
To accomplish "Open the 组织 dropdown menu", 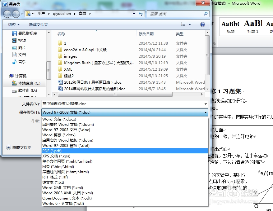I will tap(14, 24).
